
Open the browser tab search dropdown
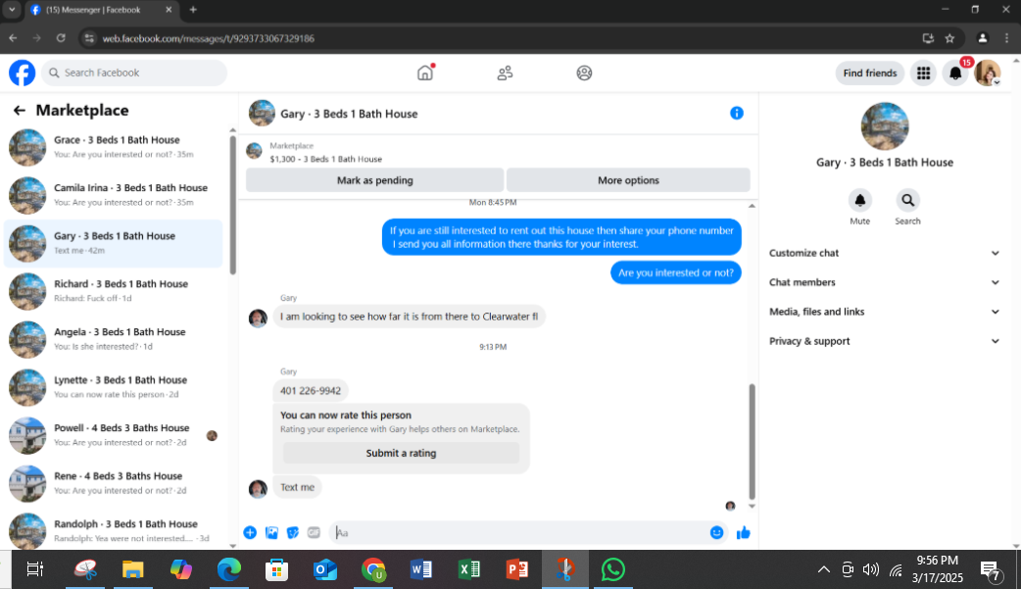12,10
